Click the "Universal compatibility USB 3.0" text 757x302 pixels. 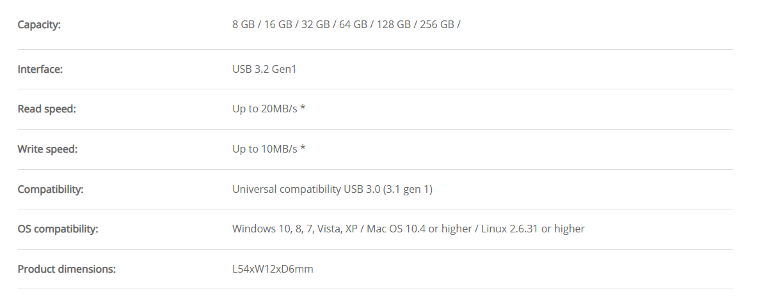click(x=307, y=189)
